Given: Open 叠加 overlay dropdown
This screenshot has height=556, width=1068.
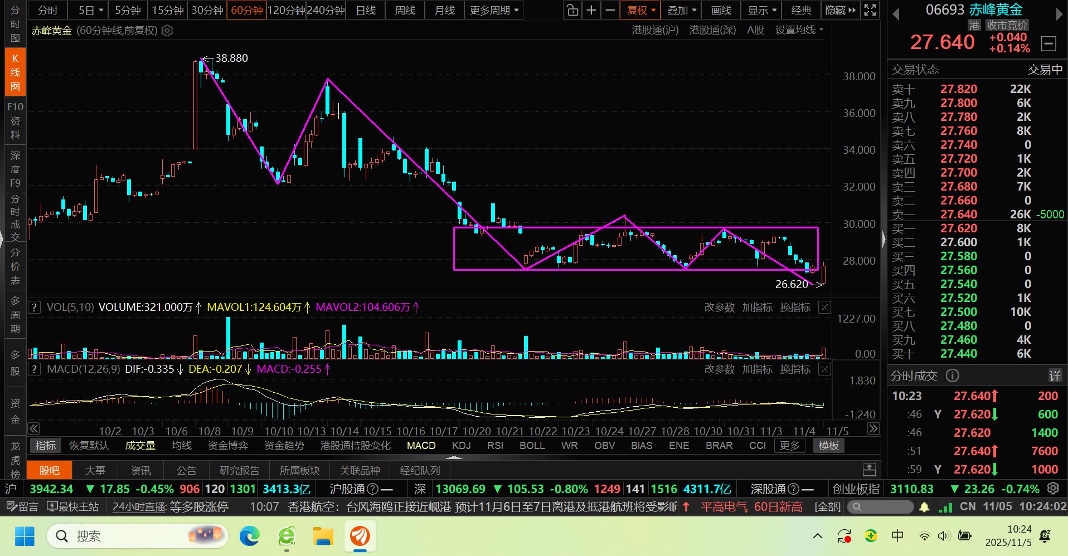Looking at the screenshot, I should (x=682, y=10).
